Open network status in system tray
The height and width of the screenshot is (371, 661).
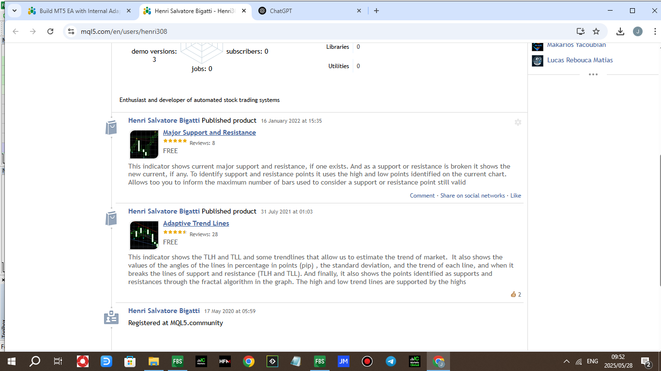point(579,361)
